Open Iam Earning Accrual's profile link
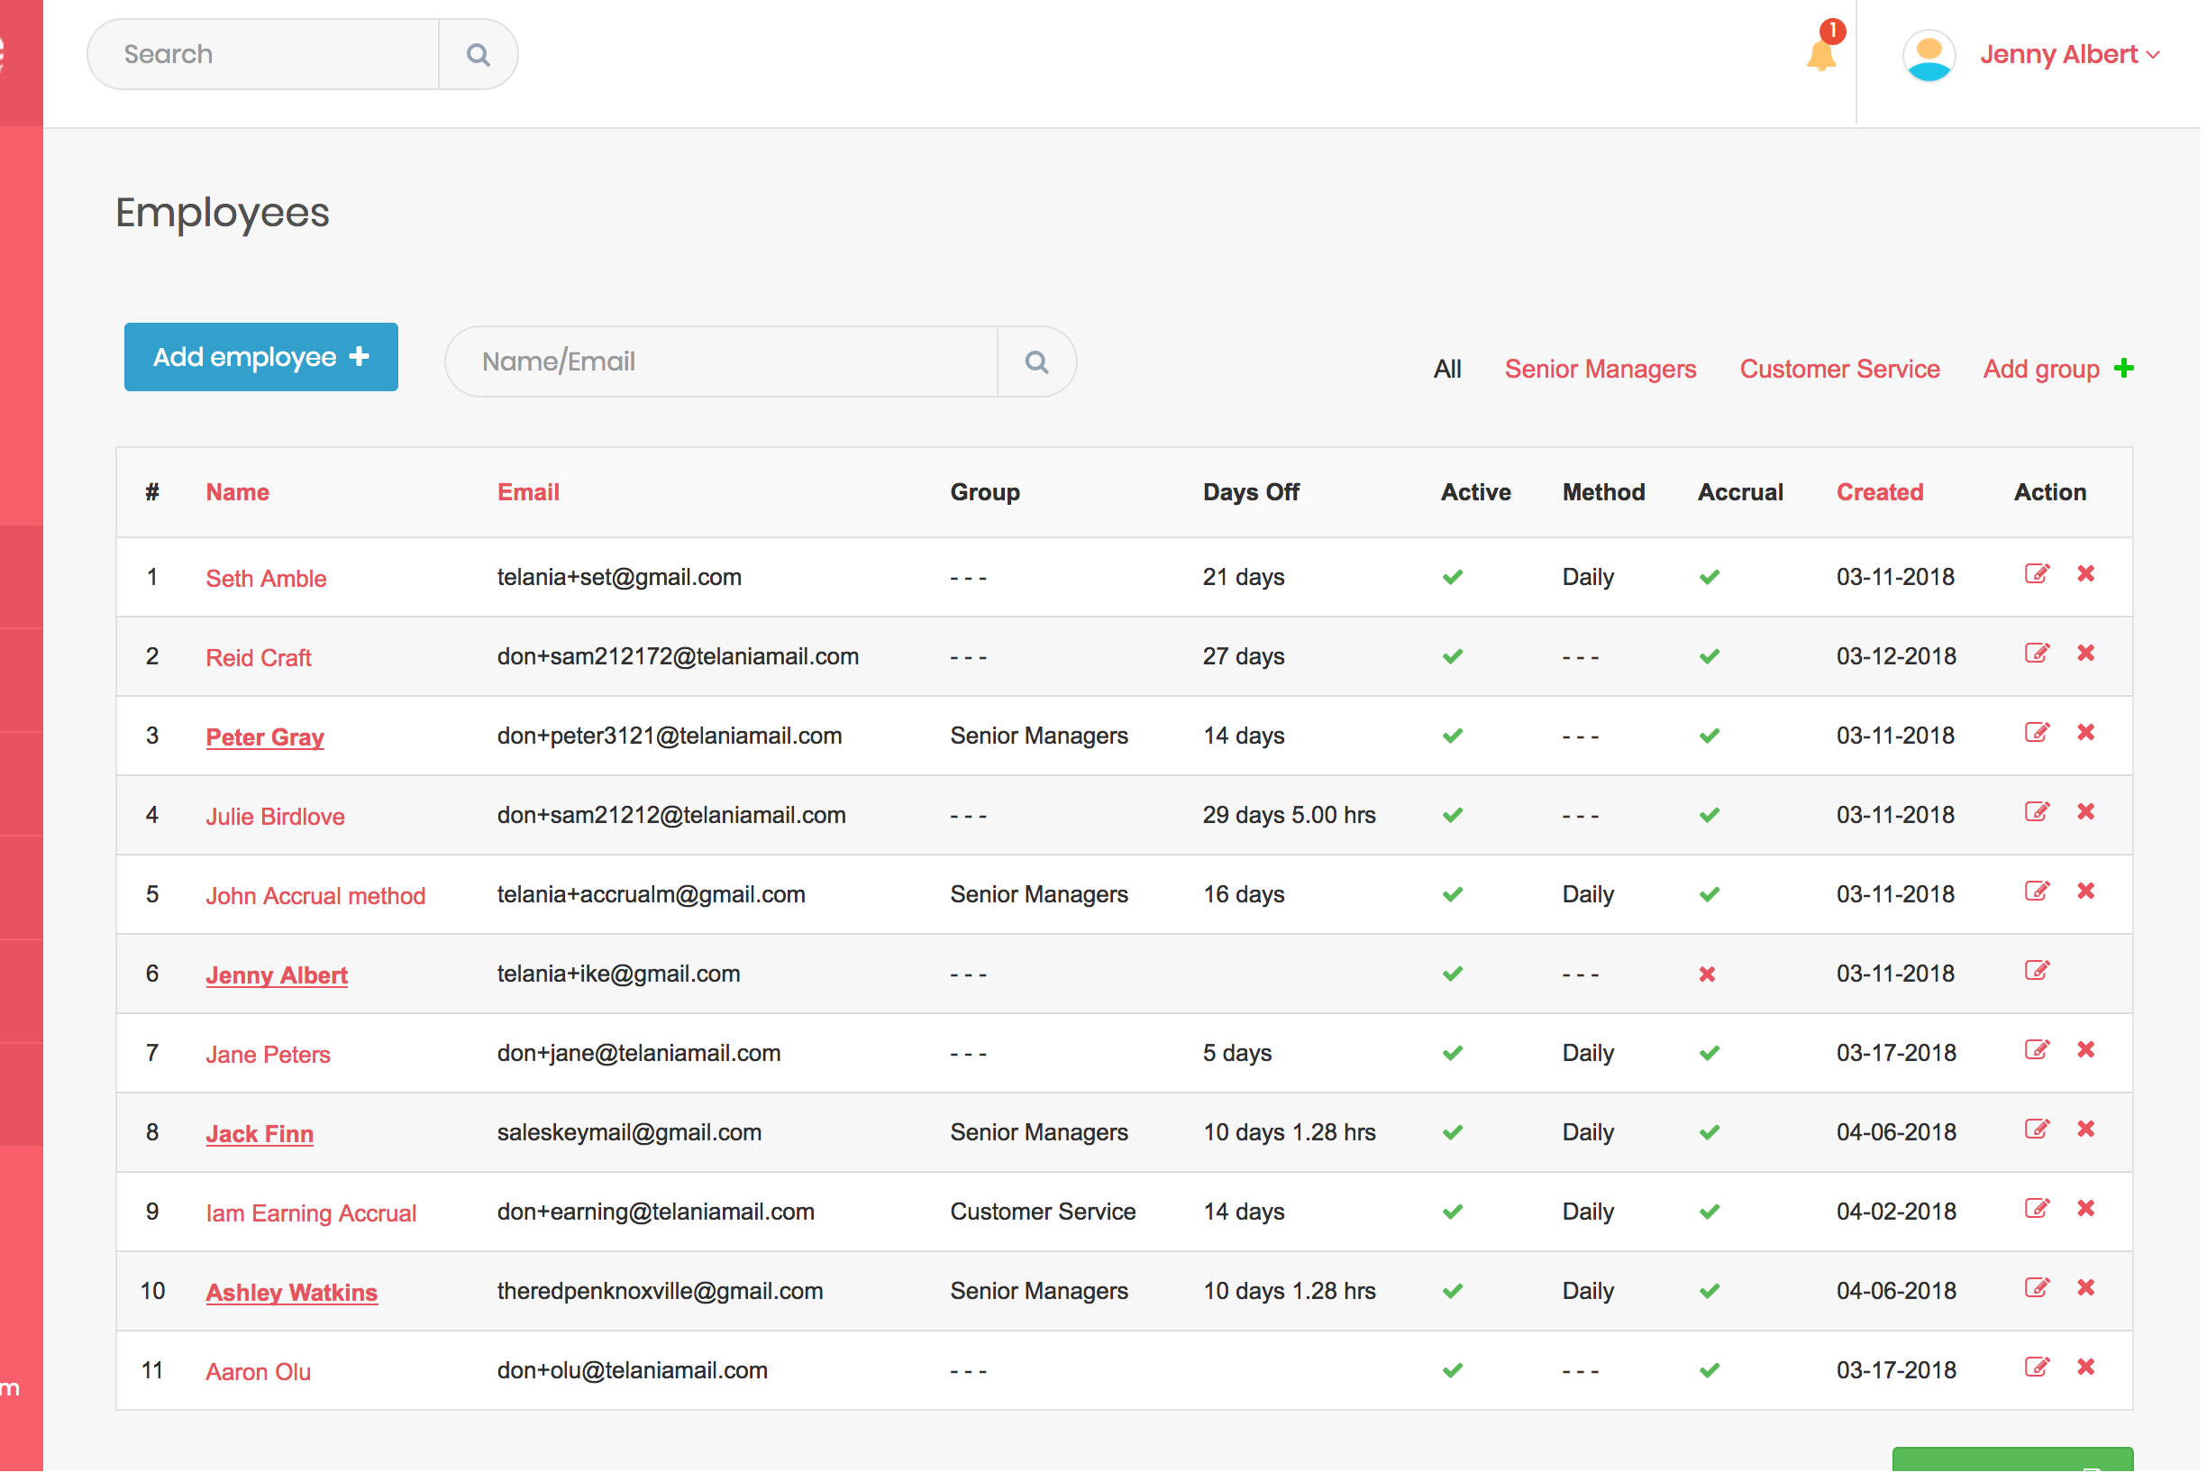Viewport: 2207px width, 1482px height. (x=312, y=1214)
